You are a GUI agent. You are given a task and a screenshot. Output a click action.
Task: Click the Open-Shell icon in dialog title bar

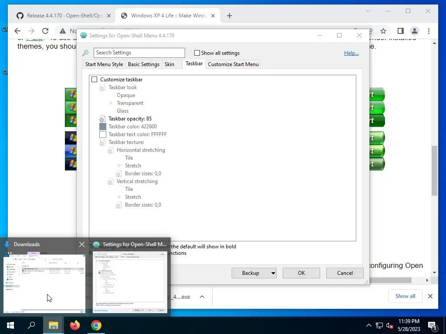[84, 36]
